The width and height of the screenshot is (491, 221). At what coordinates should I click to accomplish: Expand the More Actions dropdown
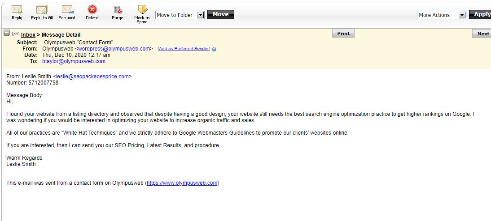[x=462, y=15]
